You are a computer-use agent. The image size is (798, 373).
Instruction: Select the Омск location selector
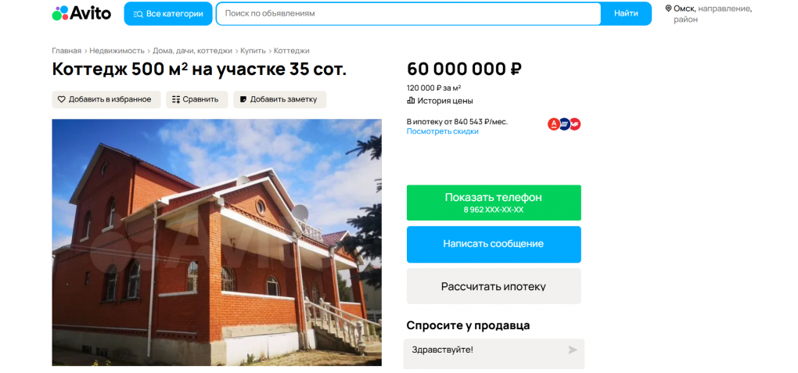(709, 14)
